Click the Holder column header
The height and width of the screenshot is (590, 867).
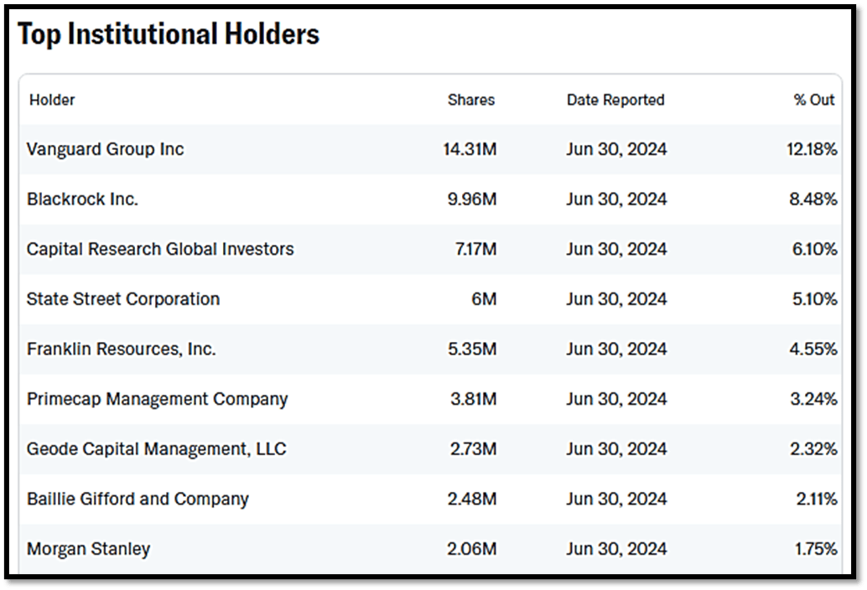(x=52, y=100)
